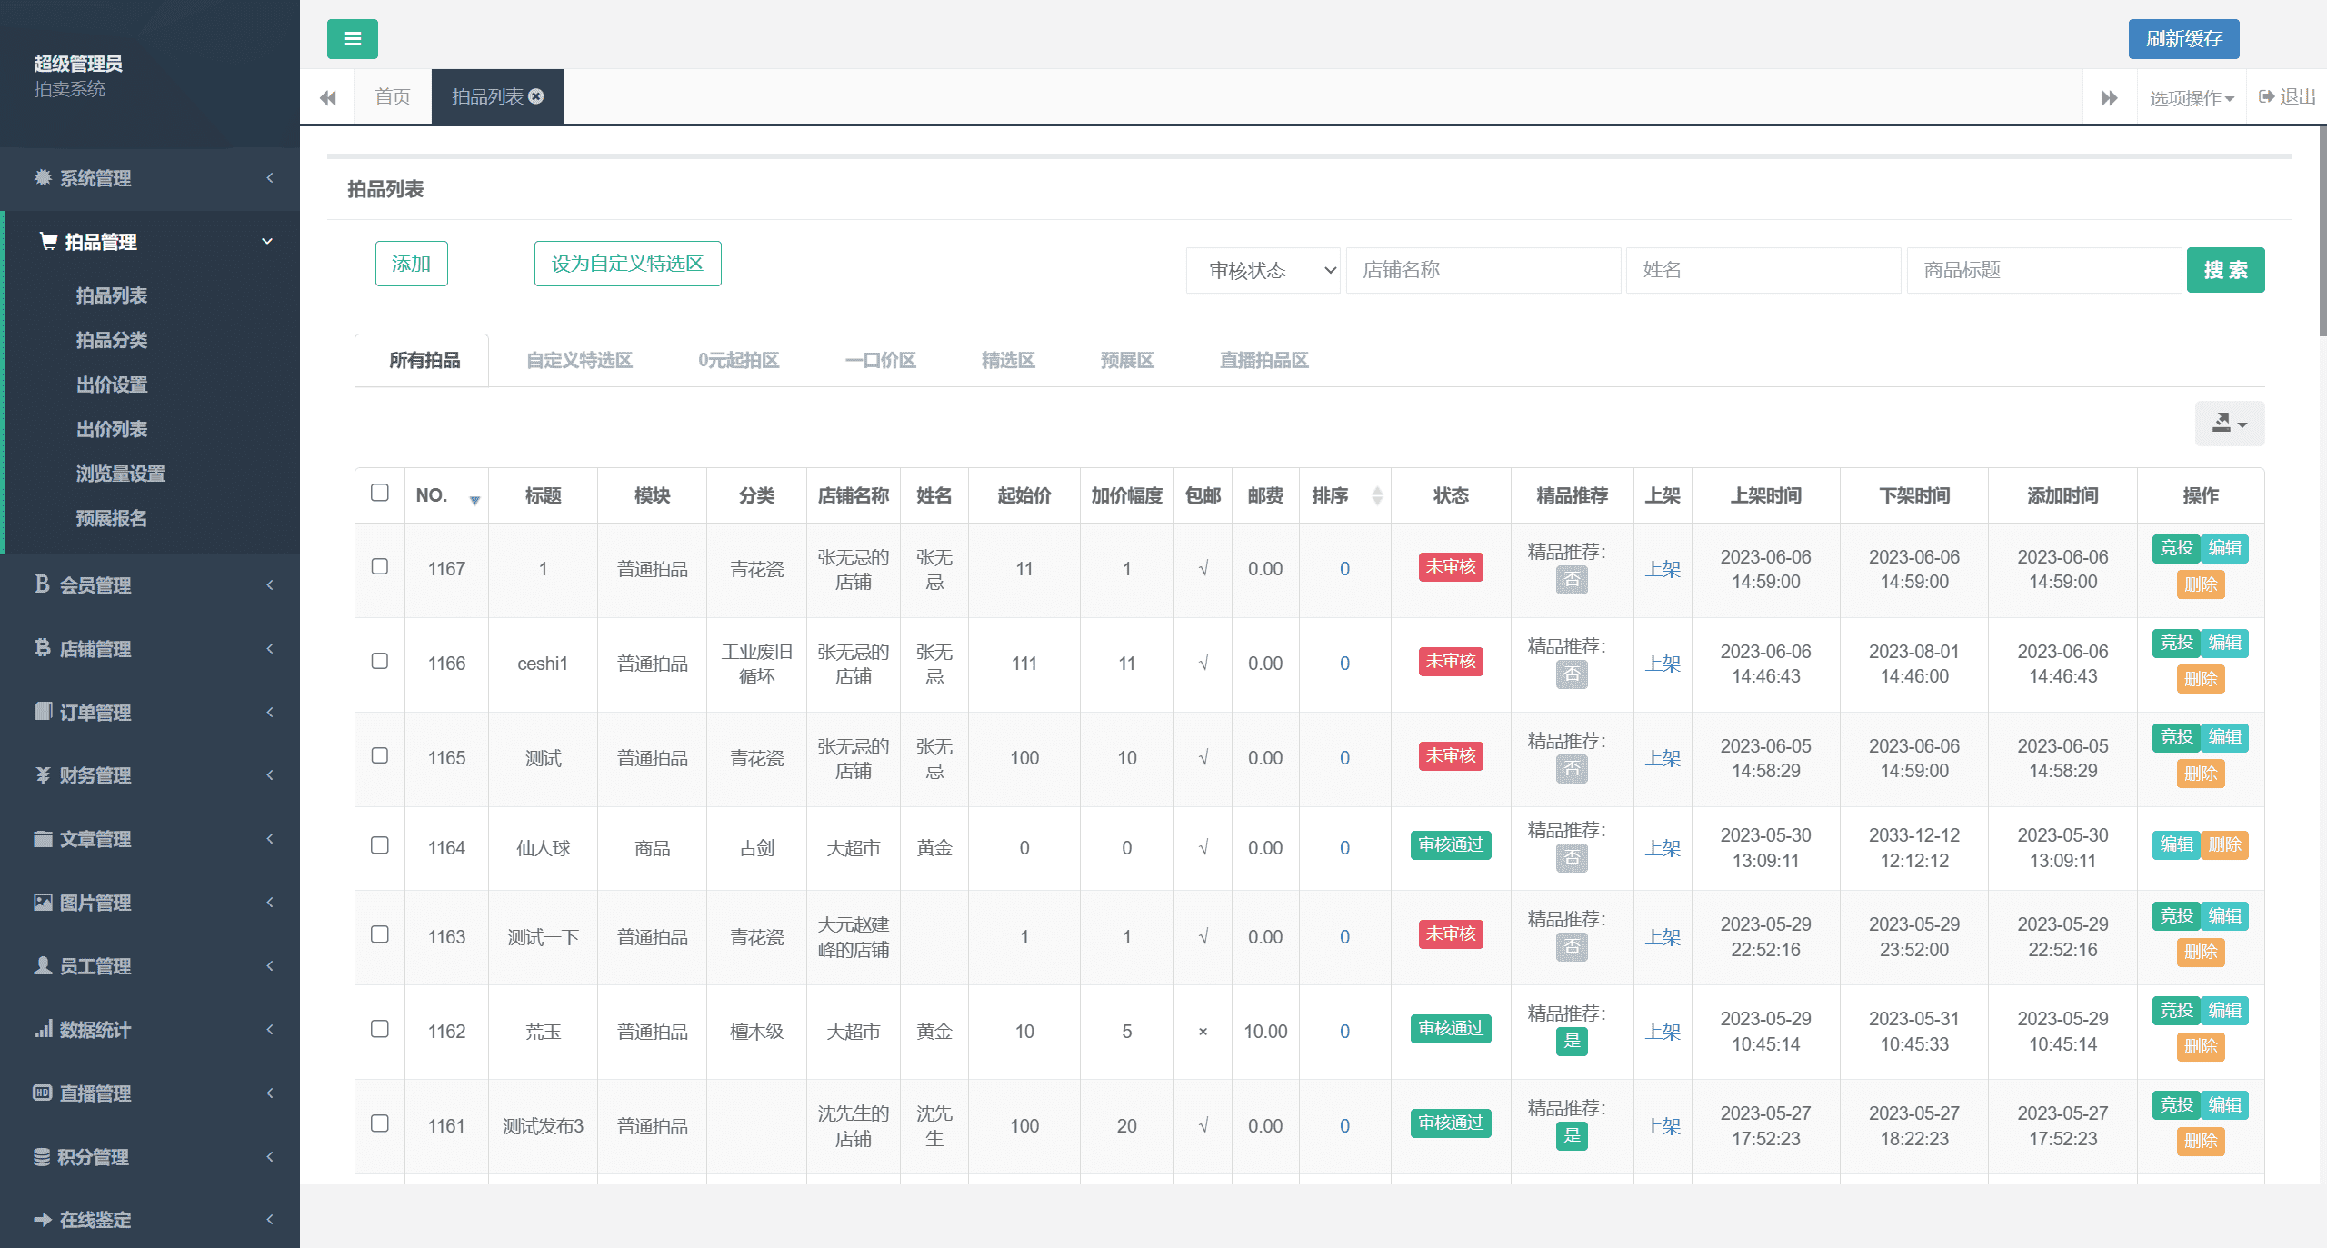Sort the table by 排序 column arrows
The image size is (2327, 1248).
(1377, 495)
